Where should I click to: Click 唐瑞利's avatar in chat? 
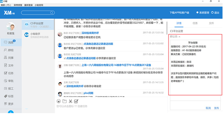tap(60, 94)
